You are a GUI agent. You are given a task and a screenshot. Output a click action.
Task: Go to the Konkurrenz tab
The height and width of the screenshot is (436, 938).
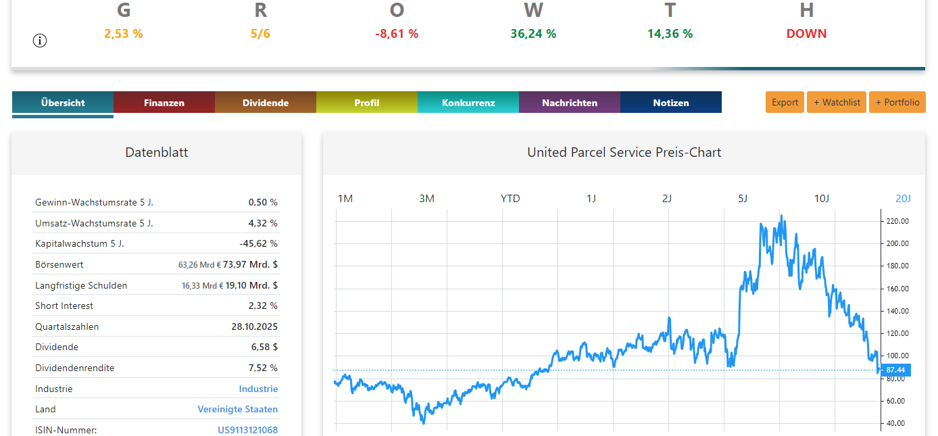pos(468,103)
